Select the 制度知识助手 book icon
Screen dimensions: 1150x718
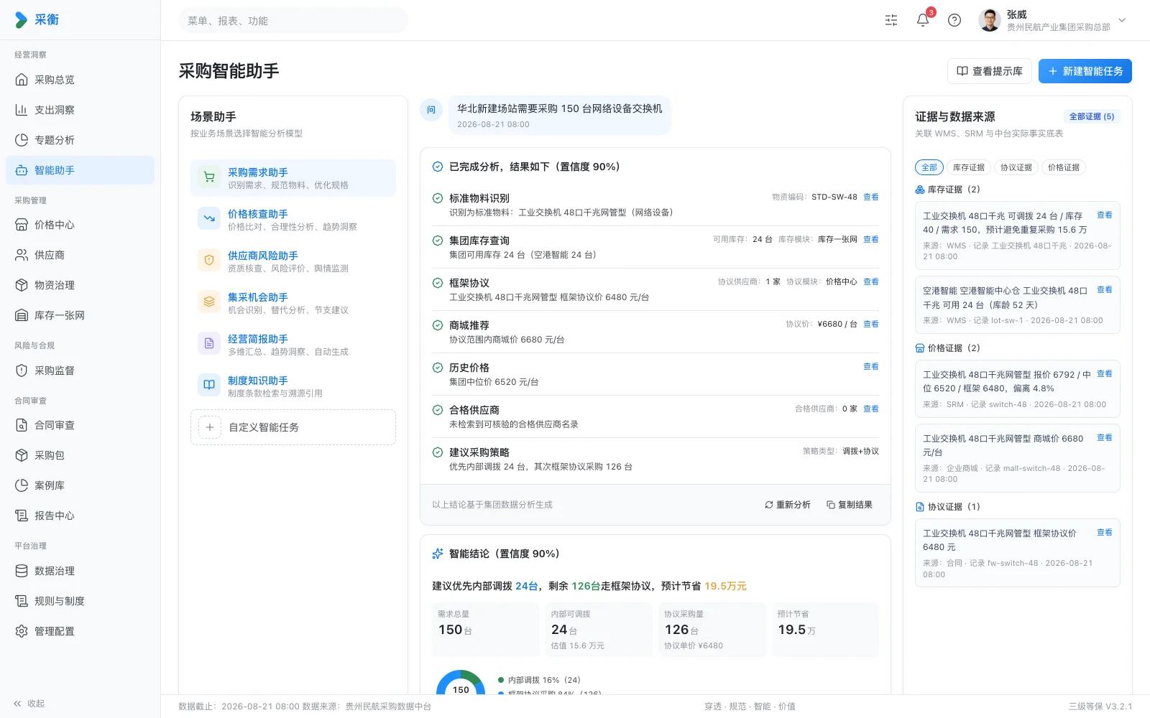pyautogui.click(x=209, y=386)
